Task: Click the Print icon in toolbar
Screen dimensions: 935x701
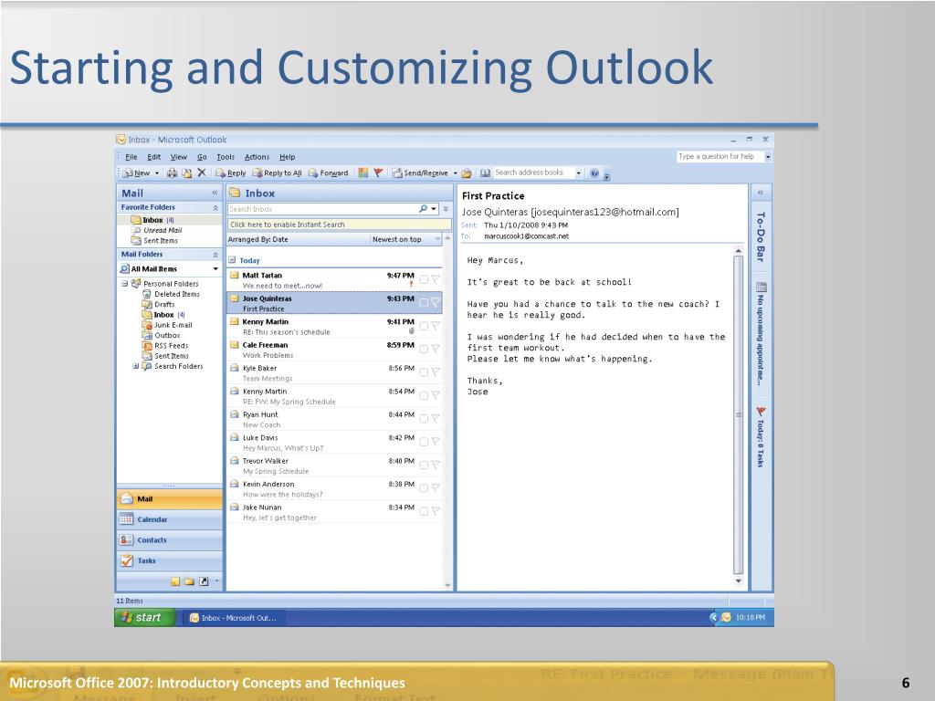Action: point(172,173)
